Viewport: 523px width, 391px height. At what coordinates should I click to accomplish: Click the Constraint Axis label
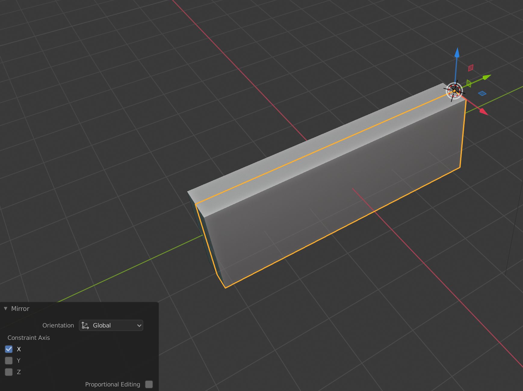(x=29, y=338)
